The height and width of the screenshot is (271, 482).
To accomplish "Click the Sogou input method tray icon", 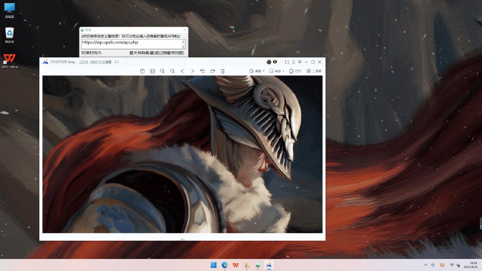I will pyautogui.click(x=442, y=265).
